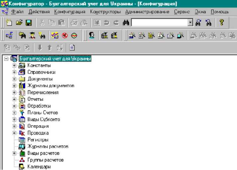Click the move up arrow icon
The width and height of the screenshot is (237, 170).
pyautogui.click(x=50, y=48)
